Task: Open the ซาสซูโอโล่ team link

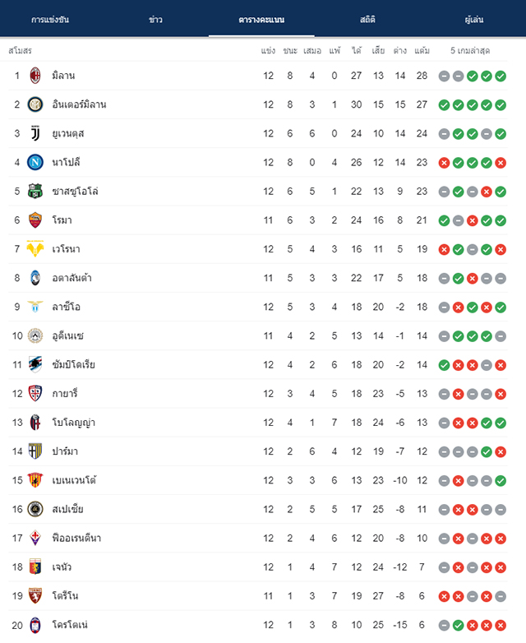Action: 75,192
